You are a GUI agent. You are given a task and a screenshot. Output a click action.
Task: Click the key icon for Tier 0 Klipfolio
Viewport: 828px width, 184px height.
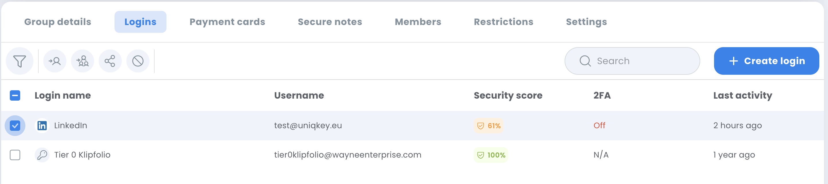point(42,155)
